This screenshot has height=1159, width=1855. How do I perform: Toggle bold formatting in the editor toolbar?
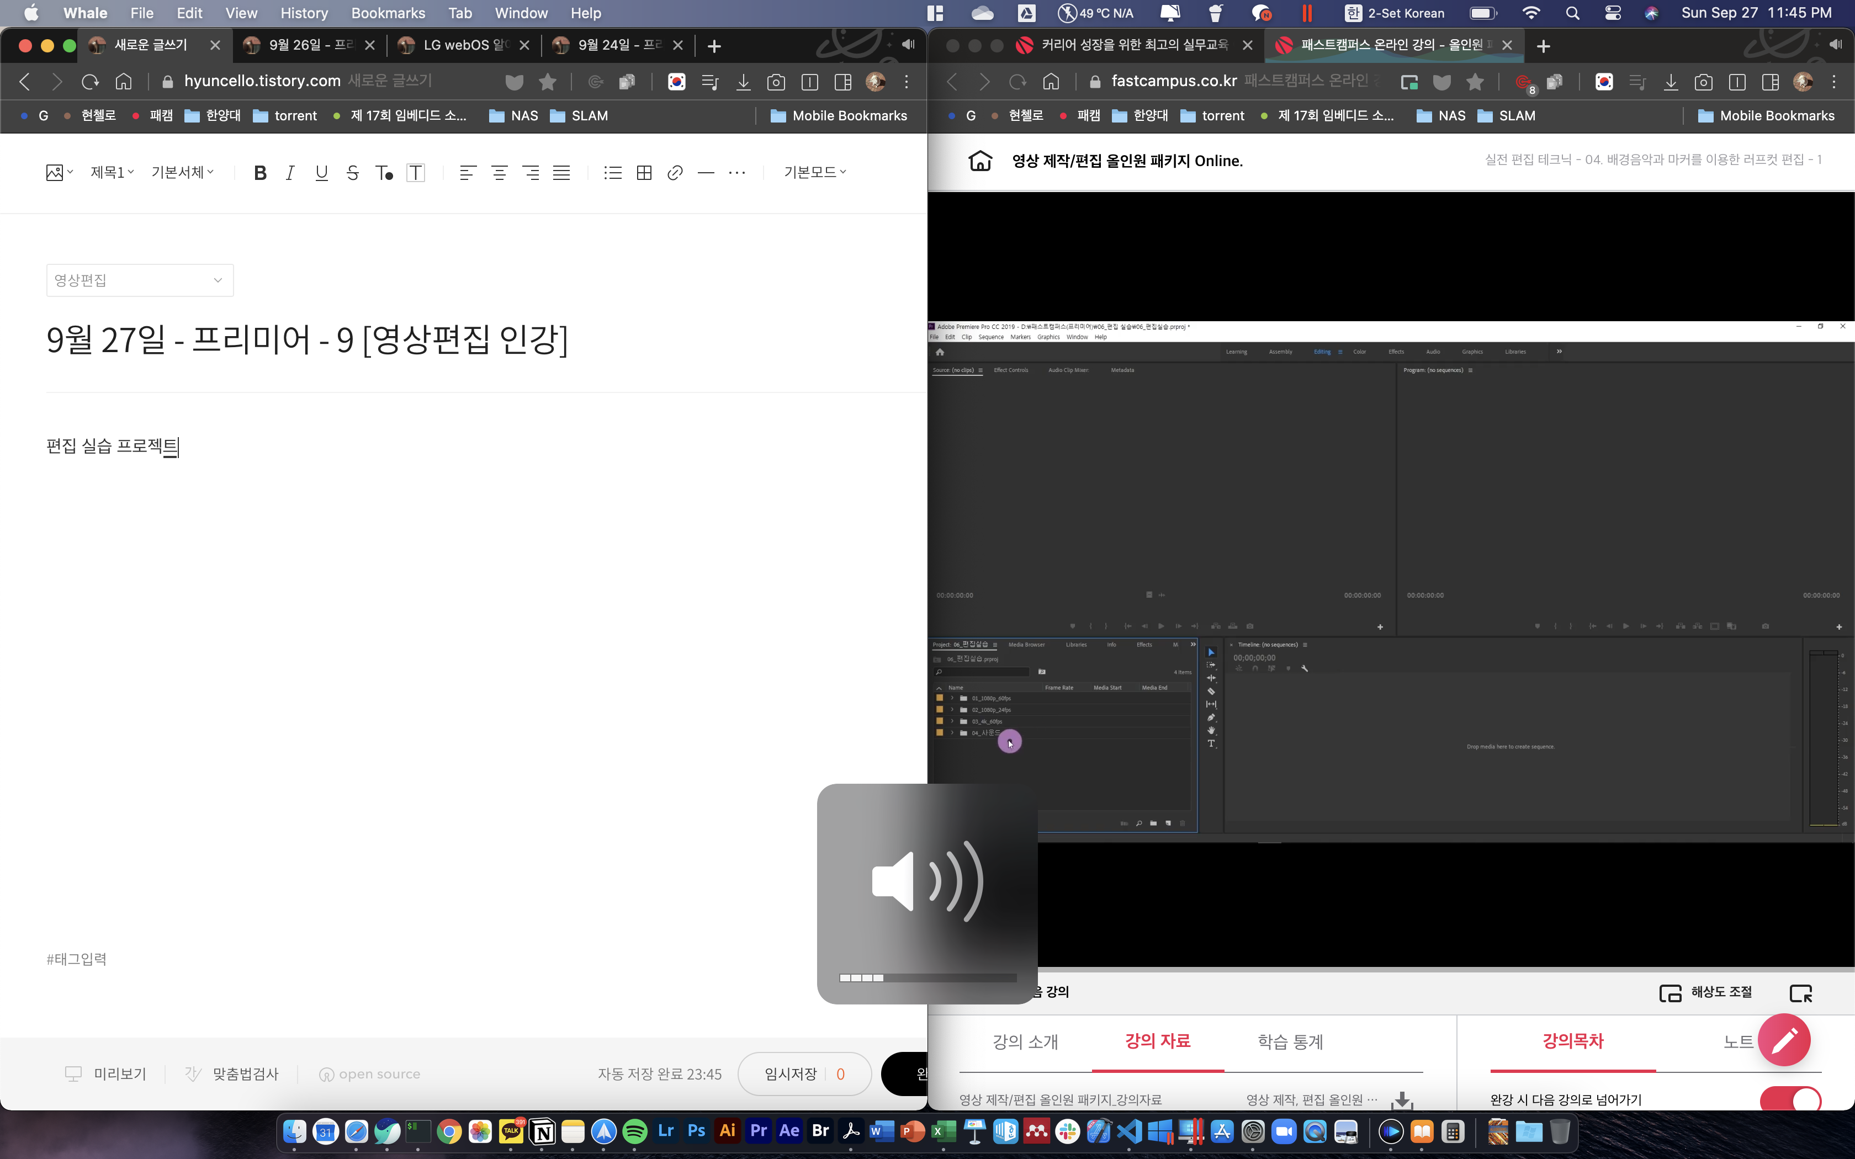click(x=260, y=172)
